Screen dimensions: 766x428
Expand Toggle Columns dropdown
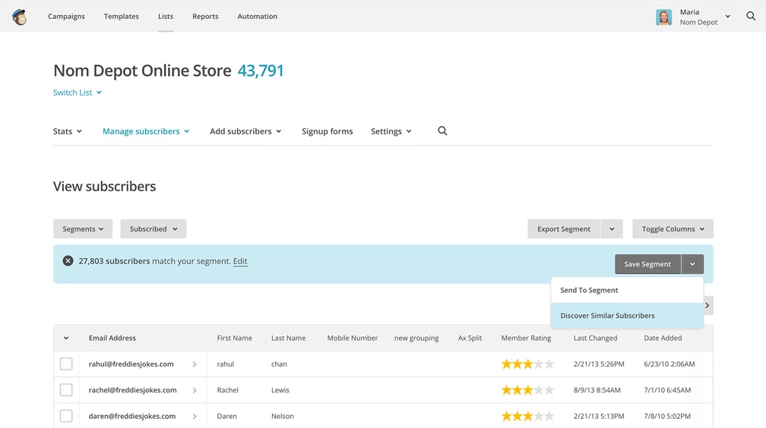pos(673,229)
